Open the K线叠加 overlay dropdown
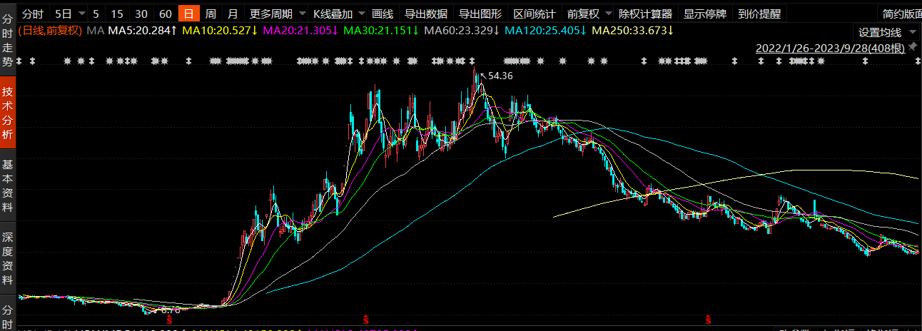The height and width of the screenshot is (331, 922). tap(339, 14)
